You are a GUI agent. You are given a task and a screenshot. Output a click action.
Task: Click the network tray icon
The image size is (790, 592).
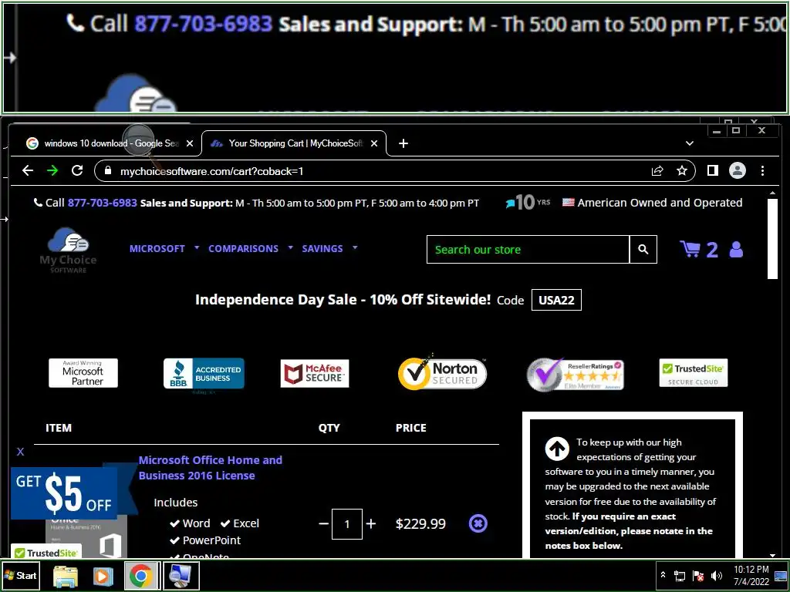point(680,576)
